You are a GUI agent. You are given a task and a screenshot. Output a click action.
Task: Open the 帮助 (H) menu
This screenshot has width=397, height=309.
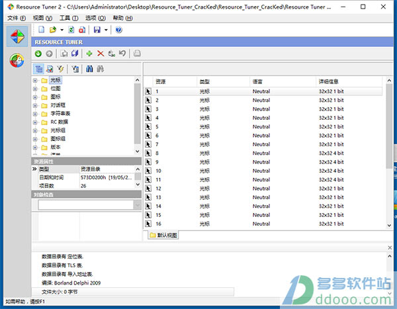(122, 18)
